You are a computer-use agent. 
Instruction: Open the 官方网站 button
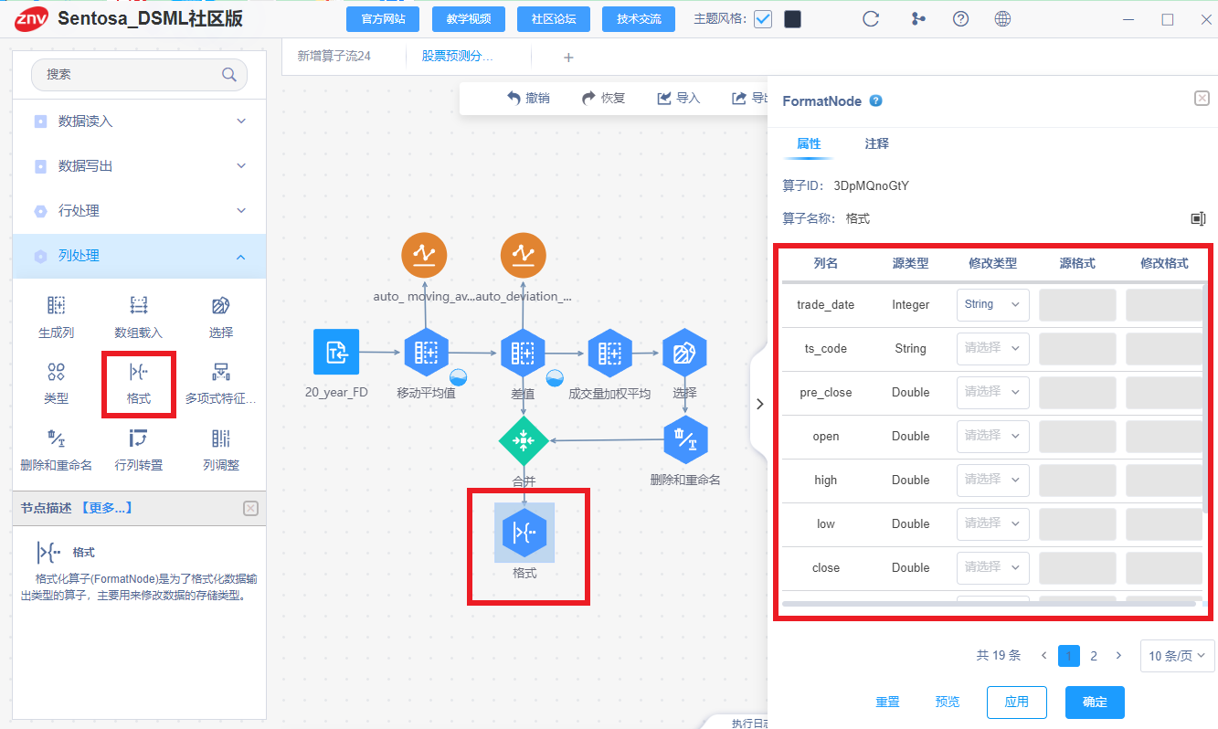tap(383, 19)
